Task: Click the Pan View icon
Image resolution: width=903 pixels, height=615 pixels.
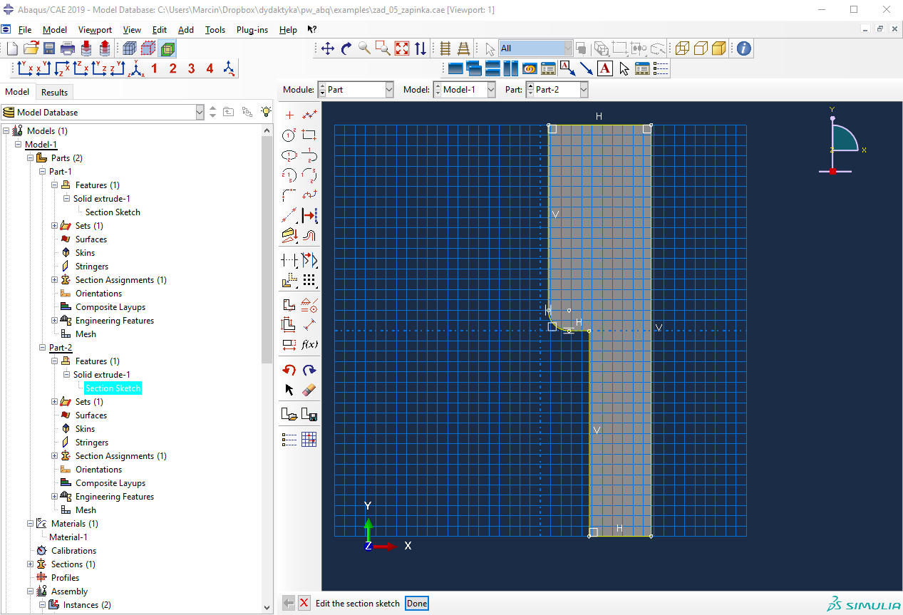Action: click(x=328, y=48)
